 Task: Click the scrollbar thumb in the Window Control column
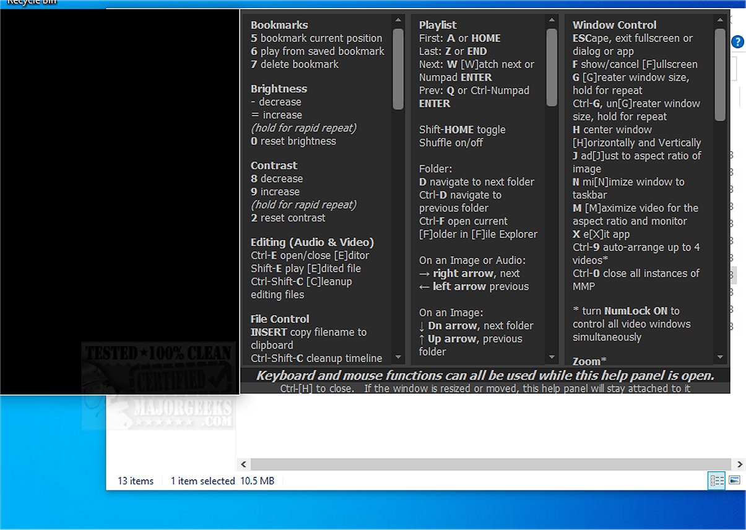coord(719,74)
